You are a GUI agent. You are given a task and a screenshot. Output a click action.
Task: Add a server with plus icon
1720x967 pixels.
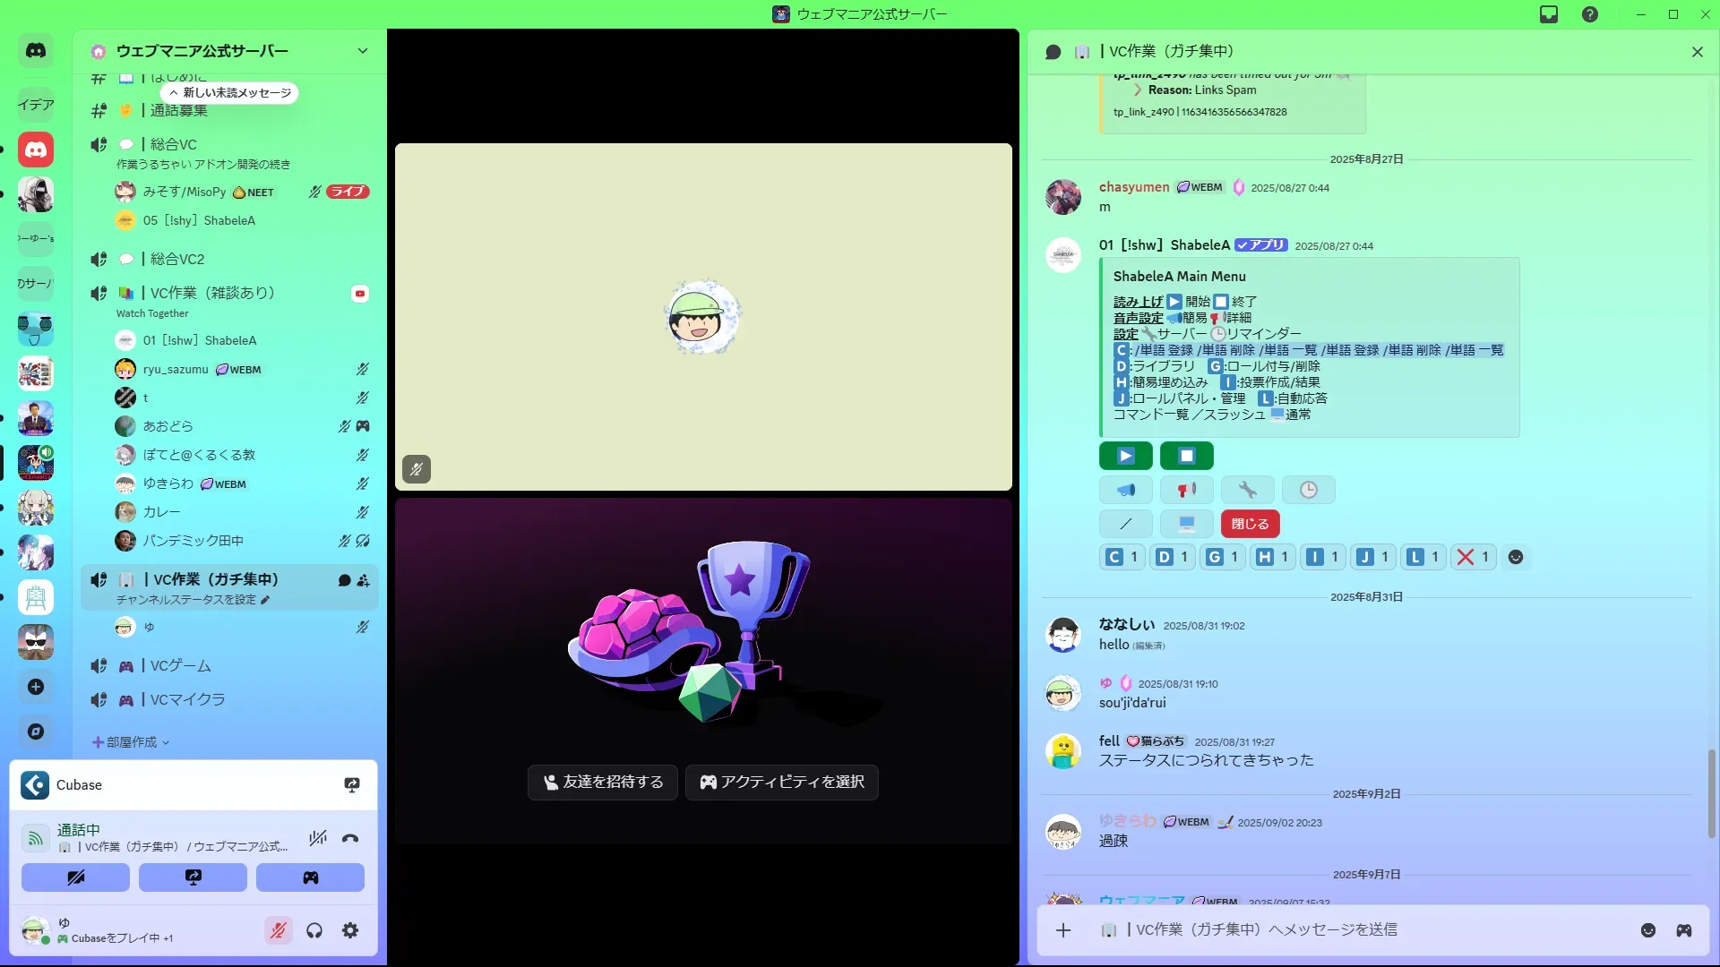click(x=36, y=687)
